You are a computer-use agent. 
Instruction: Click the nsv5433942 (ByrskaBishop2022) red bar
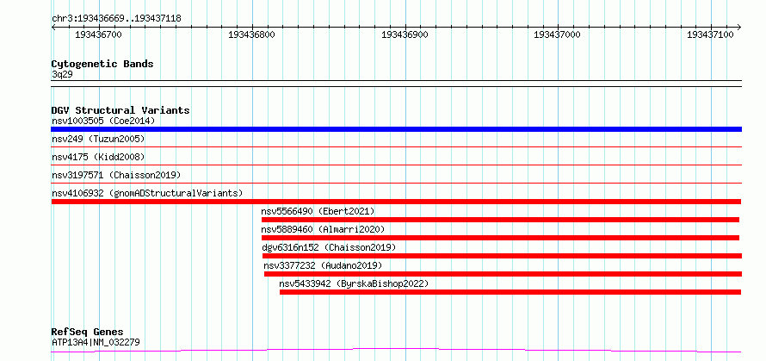[510, 292]
